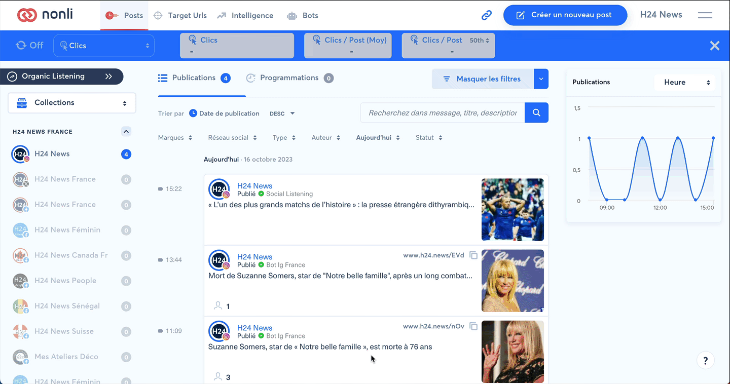The width and height of the screenshot is (730, 384).
Task: Open the www.h24.news/nOv link
Action: point(433,326)
